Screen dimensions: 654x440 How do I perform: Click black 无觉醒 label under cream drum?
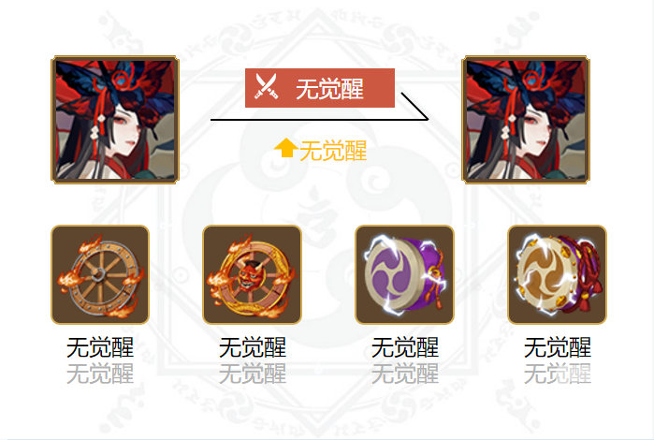click(x=558, y=347)
